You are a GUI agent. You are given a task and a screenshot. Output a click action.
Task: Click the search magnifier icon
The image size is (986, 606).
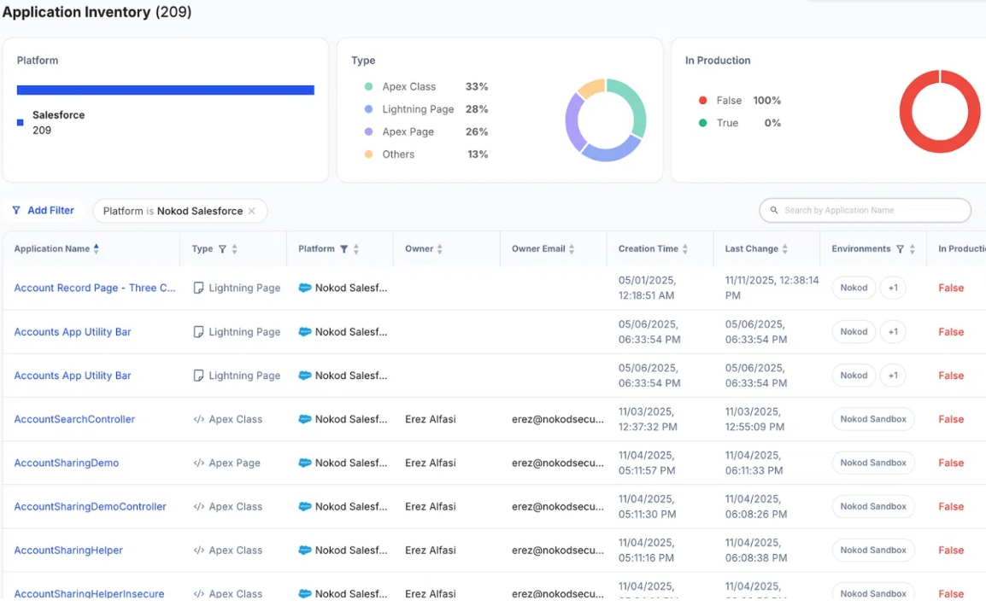(774, 210)
